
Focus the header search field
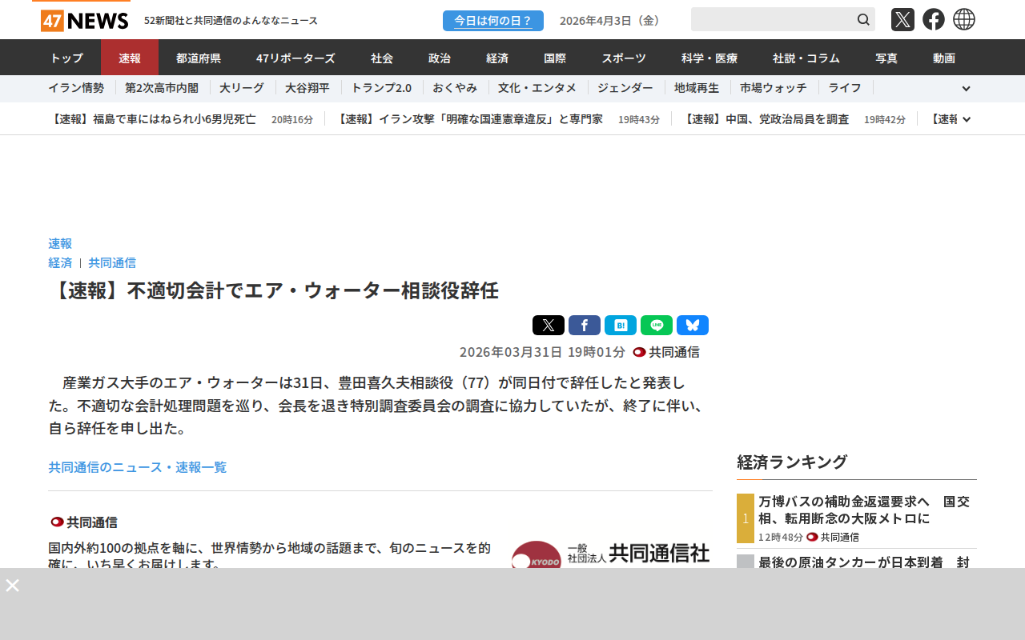(772, 19)
